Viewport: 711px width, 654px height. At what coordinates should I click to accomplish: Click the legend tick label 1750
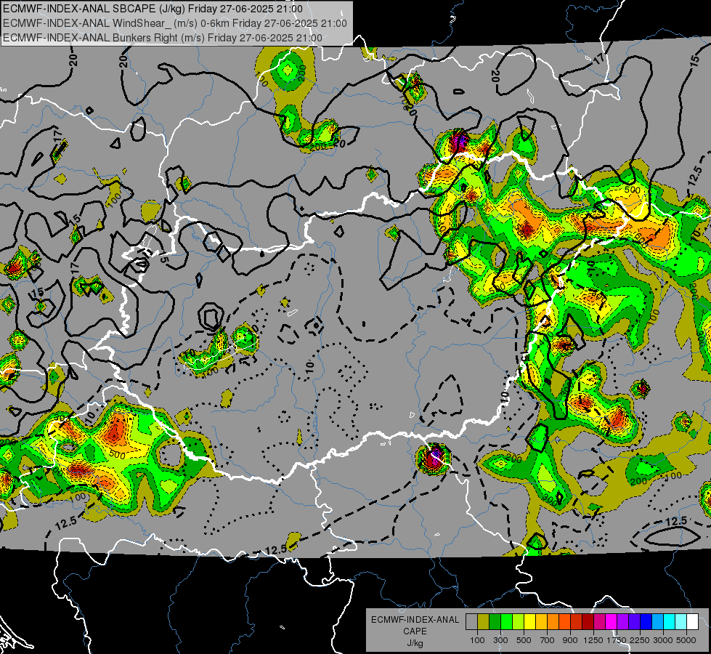tap(617, 640)
